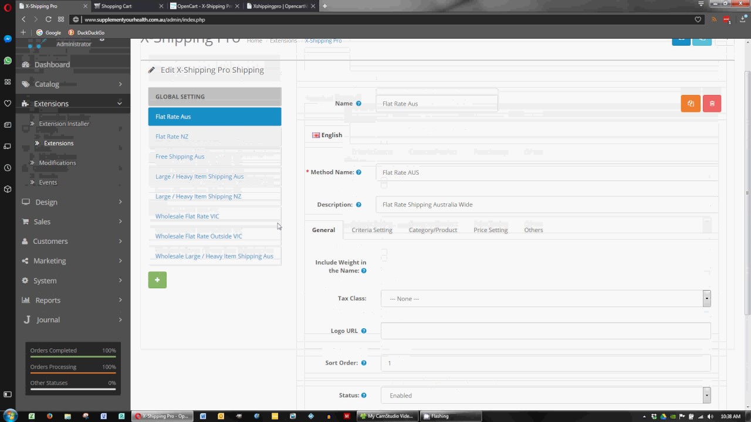Open Messenger in Opera sidebar

pos(8,39)
